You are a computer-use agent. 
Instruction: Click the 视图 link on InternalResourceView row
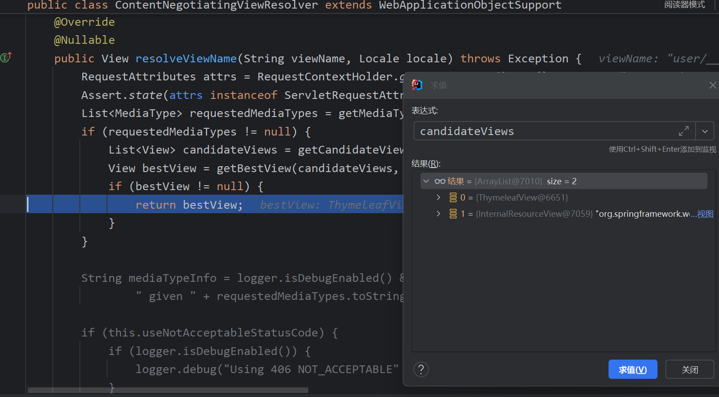click(705, 214)
